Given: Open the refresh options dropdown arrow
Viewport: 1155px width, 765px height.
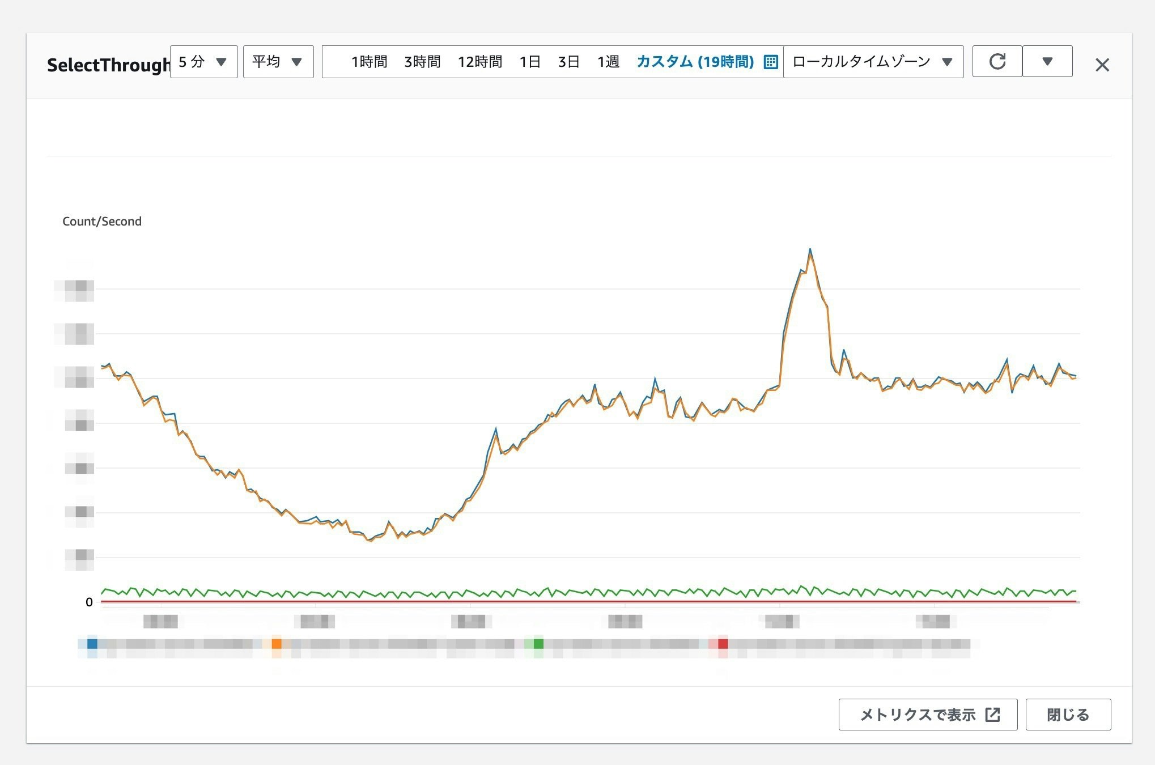Looking at the screenshot, I should click(x=1047, y=61).
